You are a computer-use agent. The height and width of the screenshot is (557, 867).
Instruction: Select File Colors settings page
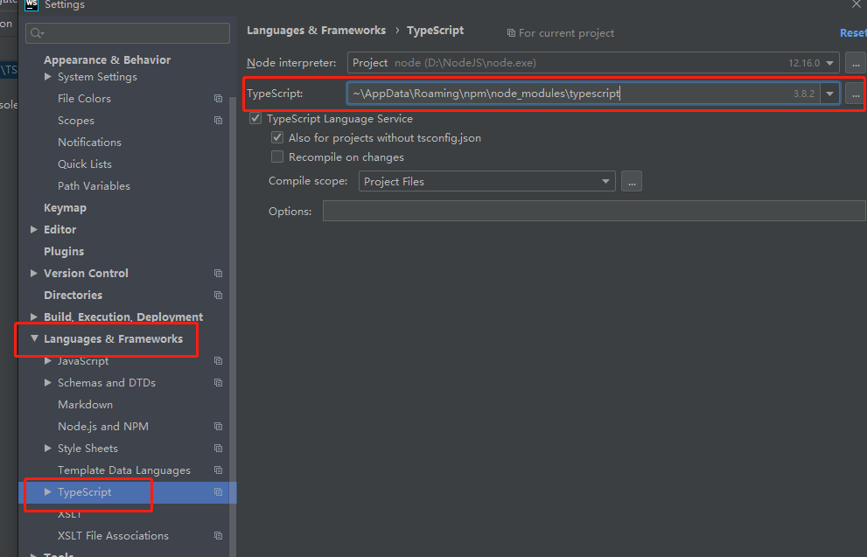tap(84, 98)
